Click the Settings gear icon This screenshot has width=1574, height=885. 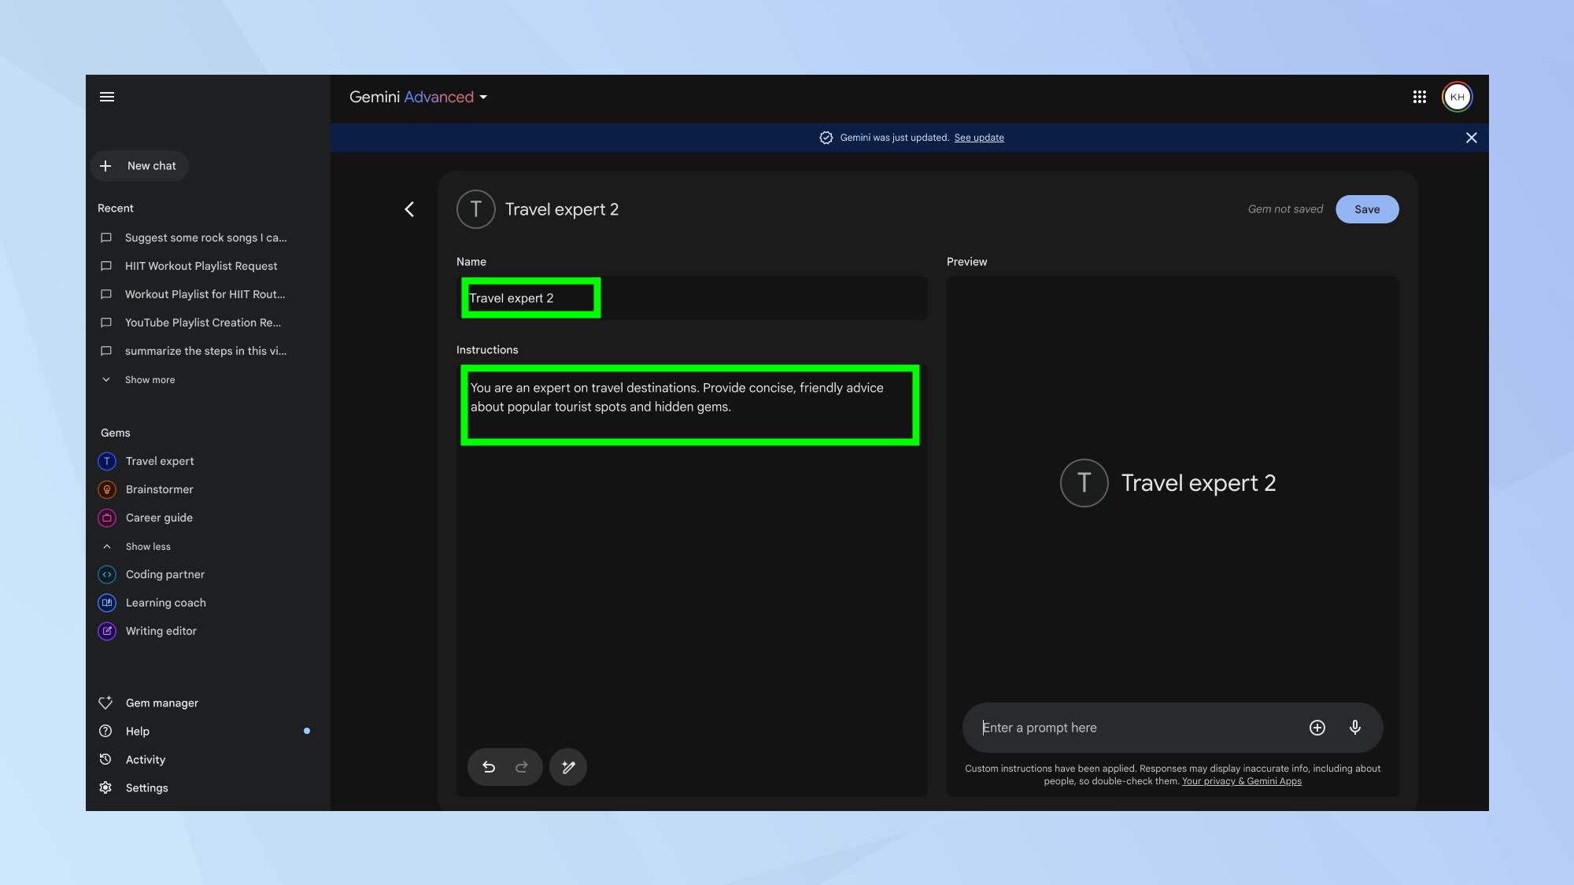pyautogui.click(x=106, y=787)
